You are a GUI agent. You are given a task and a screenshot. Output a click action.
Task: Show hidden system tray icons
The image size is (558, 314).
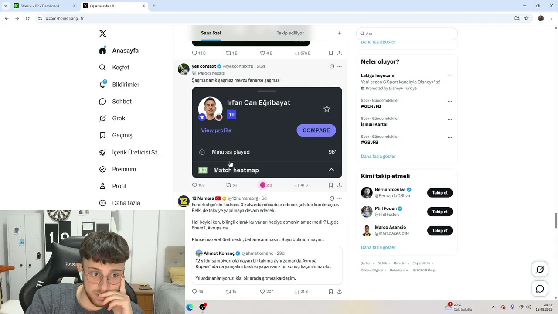[493, 307]
